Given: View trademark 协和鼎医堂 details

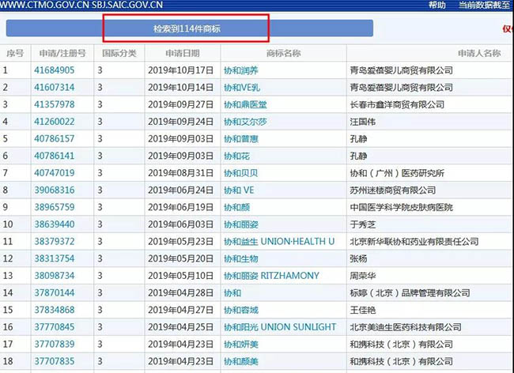Looking at the screenshot, I should click(246, 104).
